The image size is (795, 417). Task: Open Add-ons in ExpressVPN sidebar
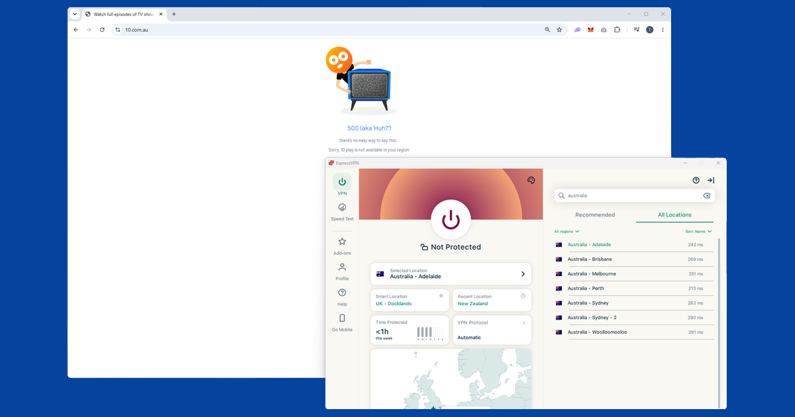point(342,246)
